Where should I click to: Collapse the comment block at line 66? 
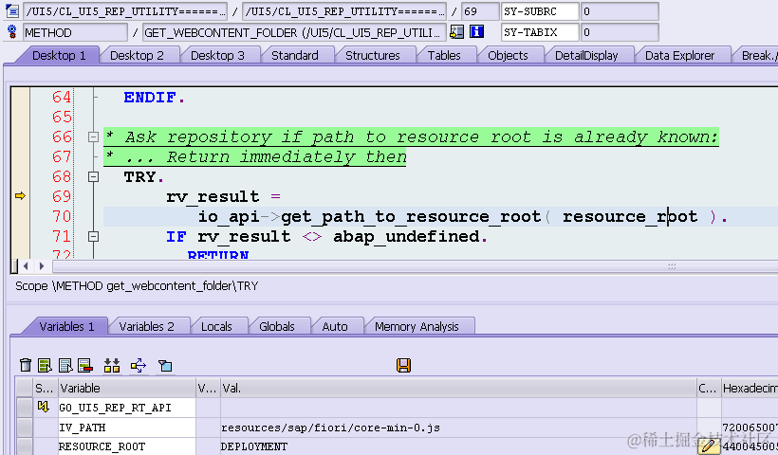tap(93, 136)
